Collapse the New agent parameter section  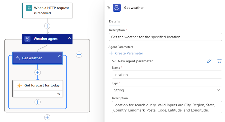pos(114,61)
